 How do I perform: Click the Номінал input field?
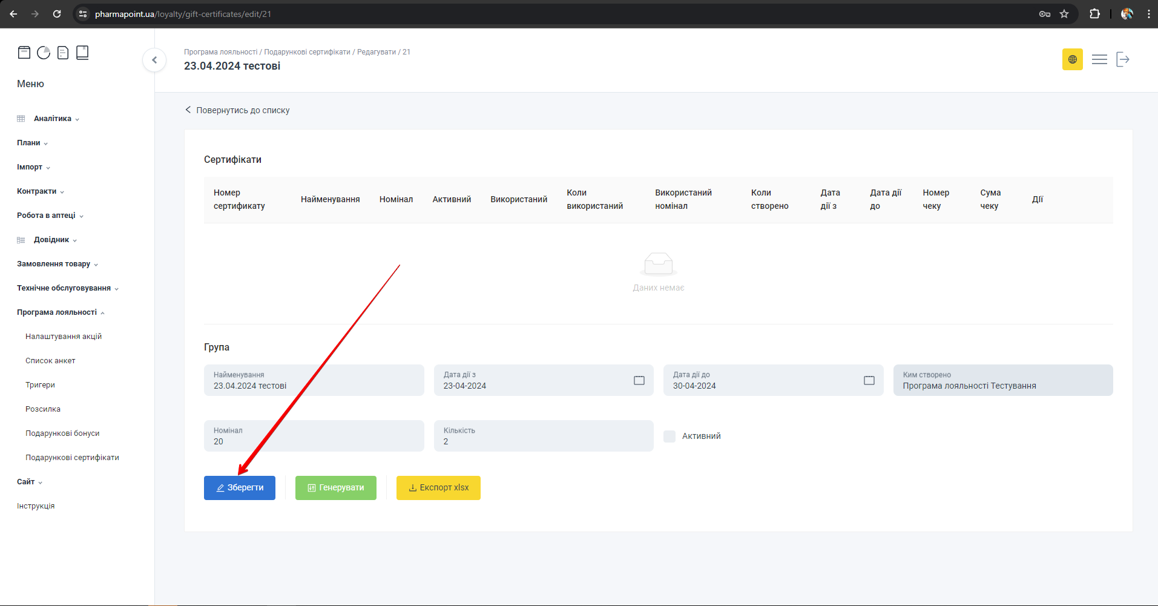(x=314, y=436)
